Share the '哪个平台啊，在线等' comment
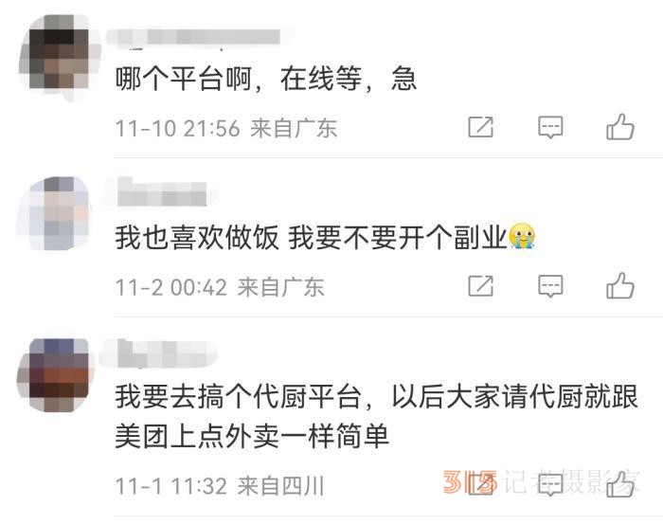This screenshot has height=524, width=663. pos(481,127)
